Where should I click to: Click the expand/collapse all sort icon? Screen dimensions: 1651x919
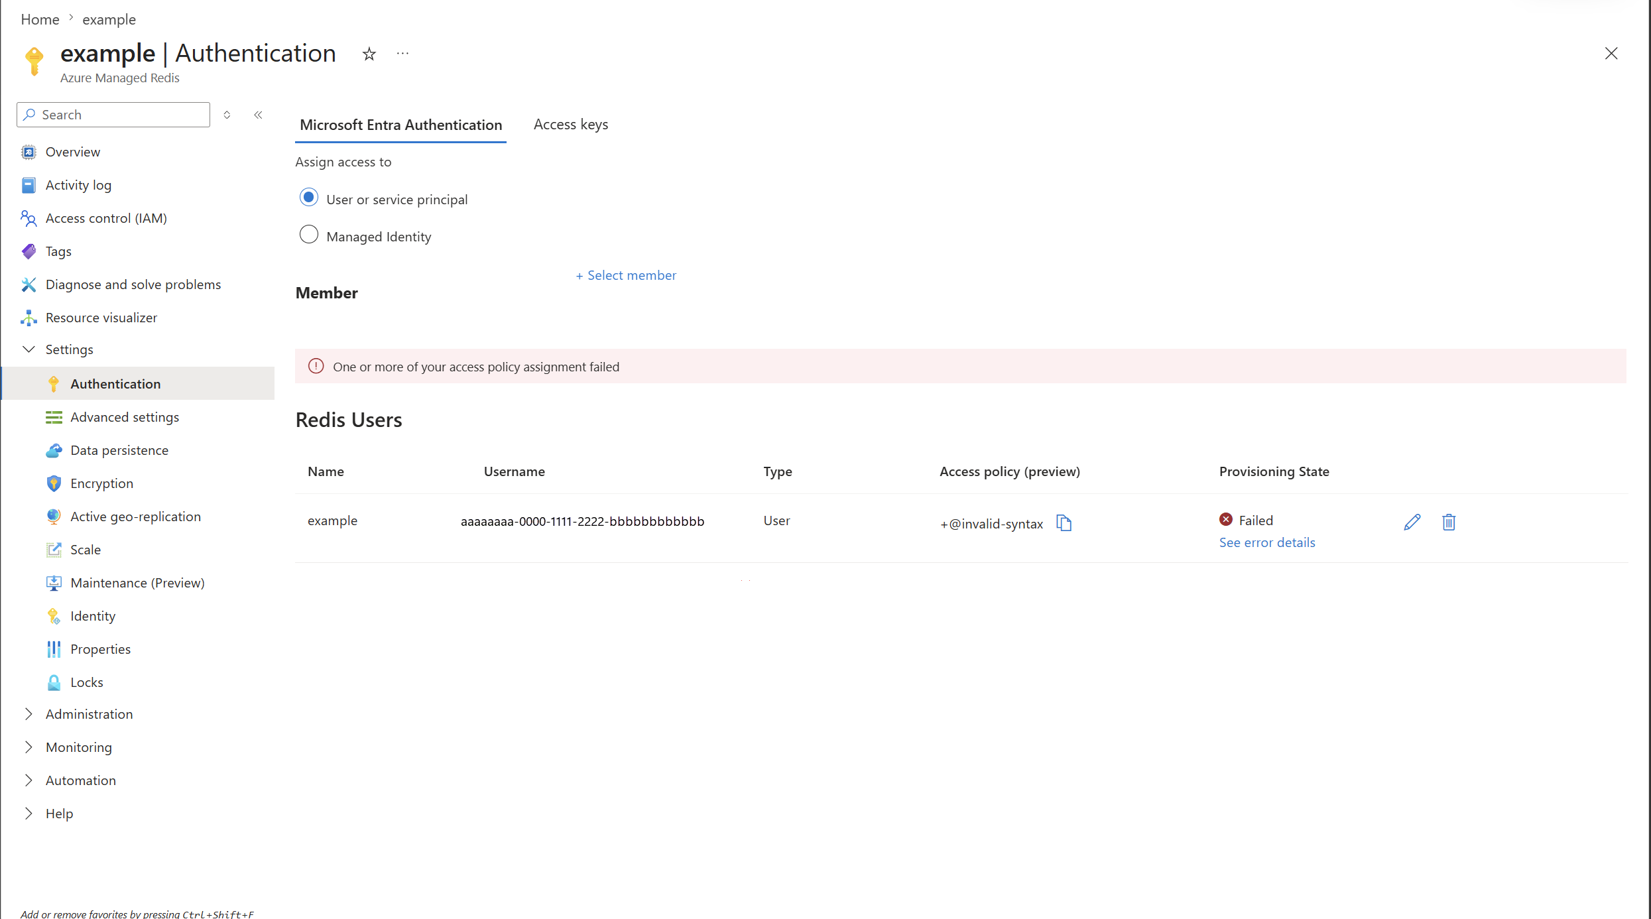[227, 115]
